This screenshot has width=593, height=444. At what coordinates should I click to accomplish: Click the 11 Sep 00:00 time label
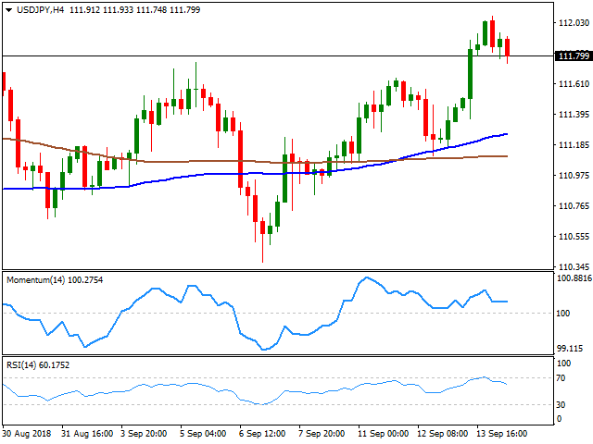coord(383,434)
